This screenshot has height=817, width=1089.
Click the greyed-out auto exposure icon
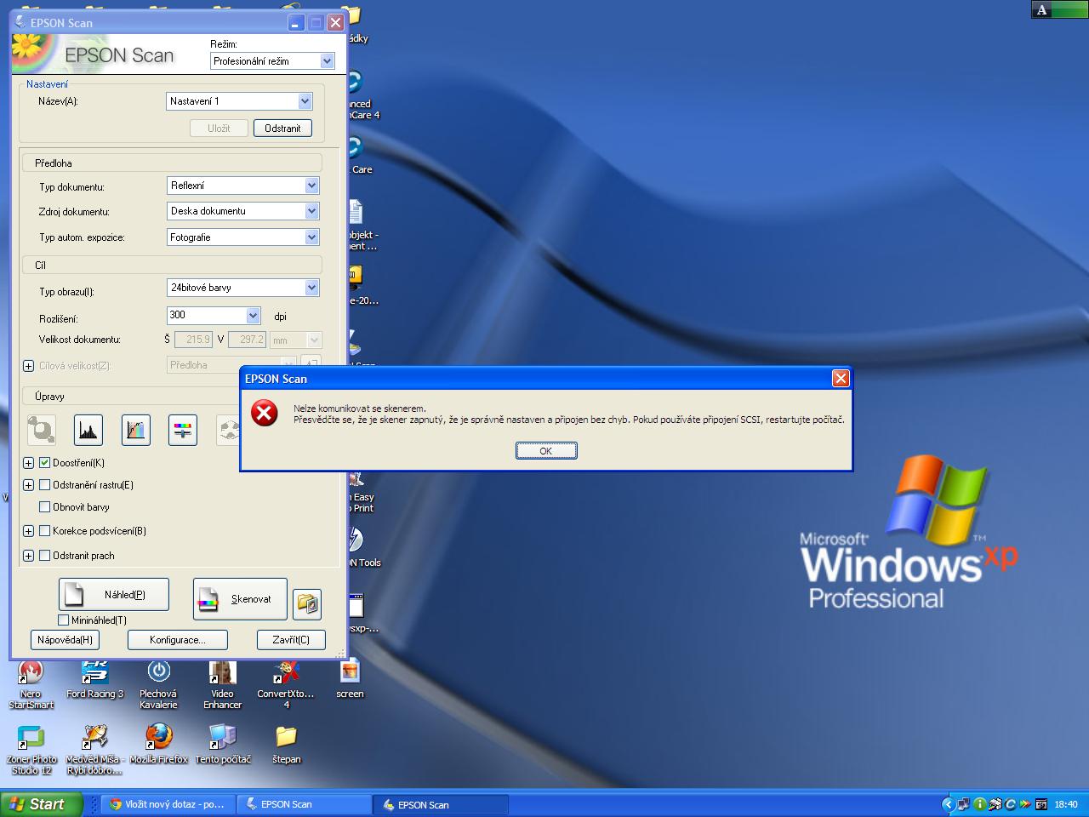[x=42, y=430]
